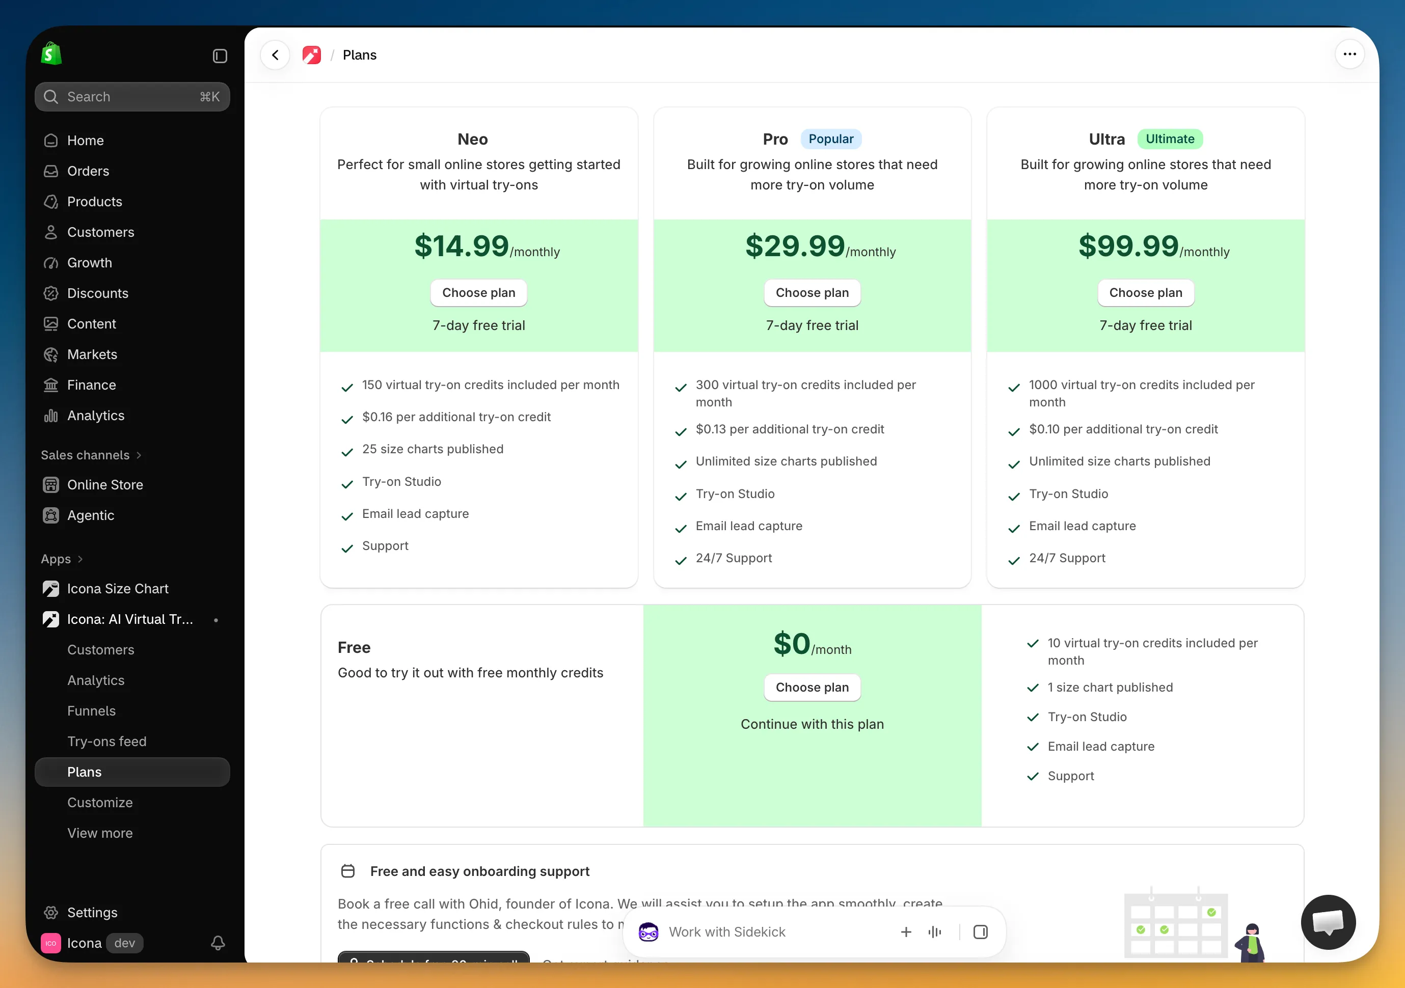Viewport: 1405px width, 988px height.
Task: Open Discounts section
Action: click(x=132, y=293)
